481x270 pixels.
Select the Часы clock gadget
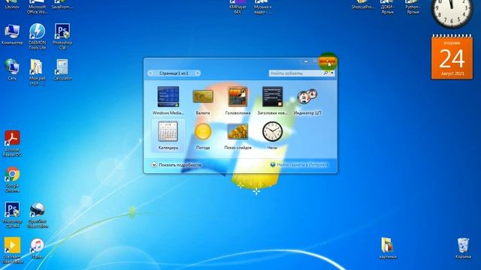tap(272, 136)
